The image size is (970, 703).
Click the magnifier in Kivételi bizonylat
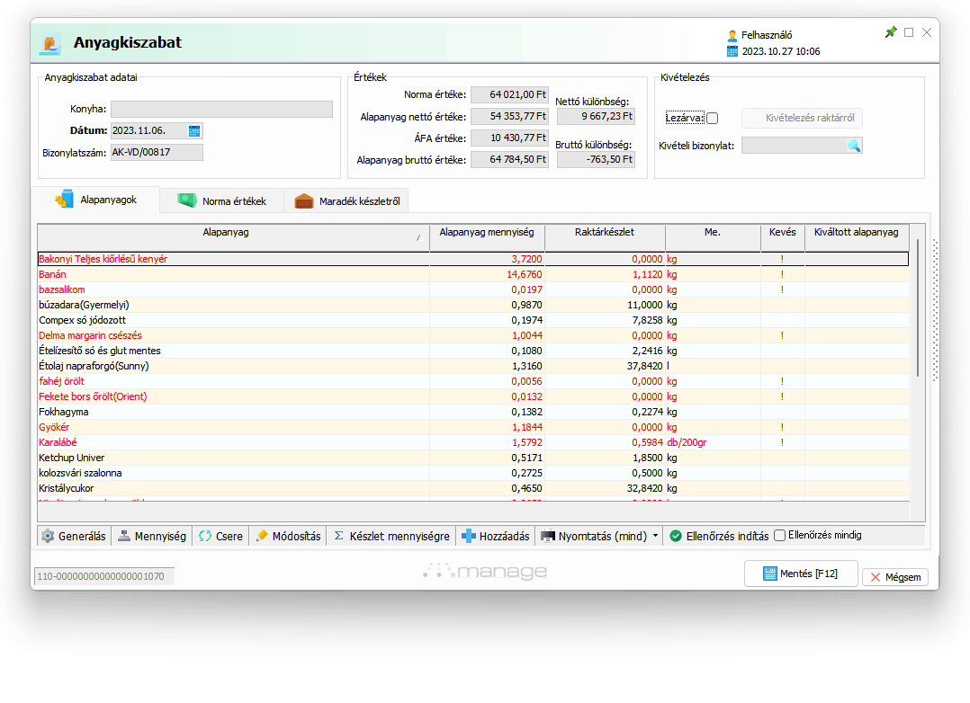click(x=853, y=146)
